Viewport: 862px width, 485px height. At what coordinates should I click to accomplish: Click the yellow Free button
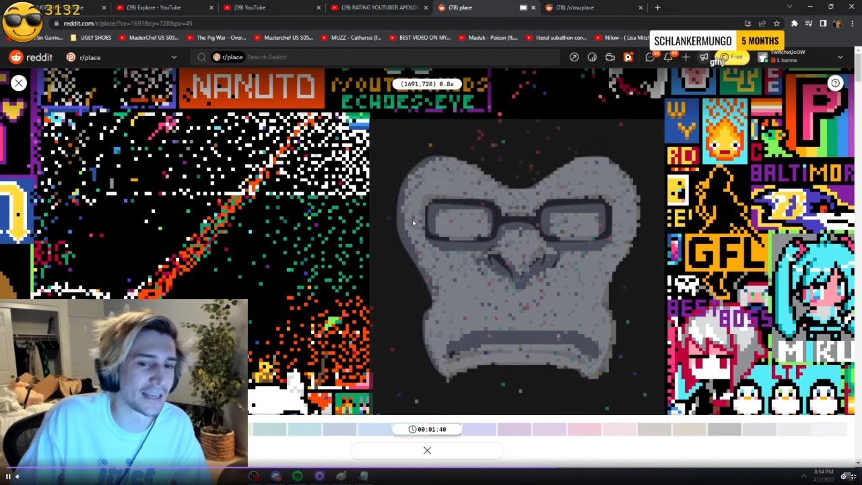pos(733,57)
